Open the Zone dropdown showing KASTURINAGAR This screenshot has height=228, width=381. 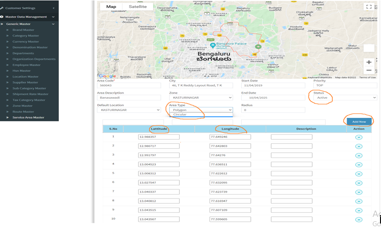tap(201, 98)
